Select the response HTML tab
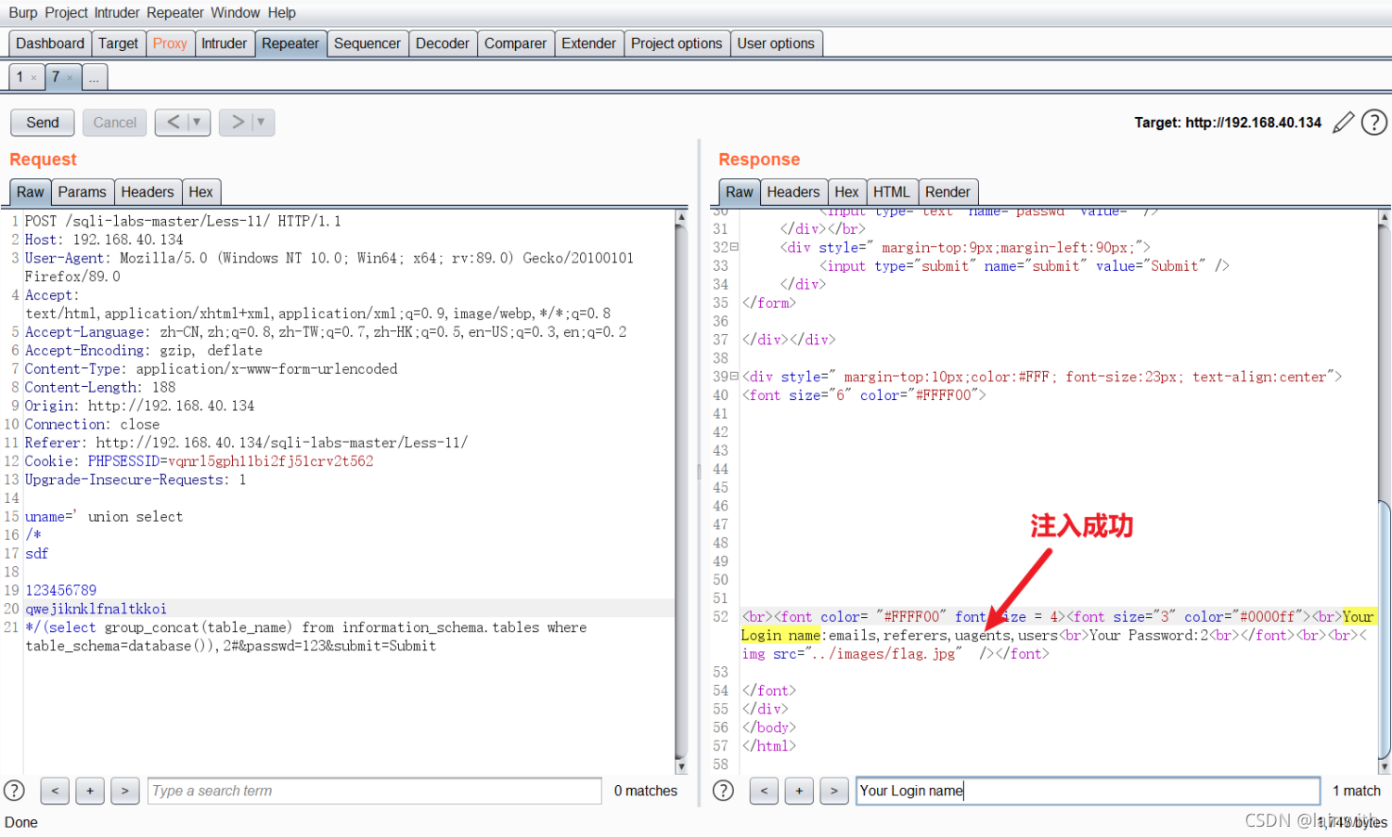Image resolution: width=1392 pixels, height=837 pixels. pyautogui.click(x=892, y=192)
